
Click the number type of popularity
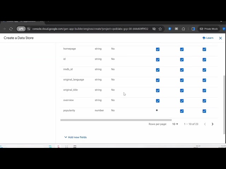coord(99,110)
